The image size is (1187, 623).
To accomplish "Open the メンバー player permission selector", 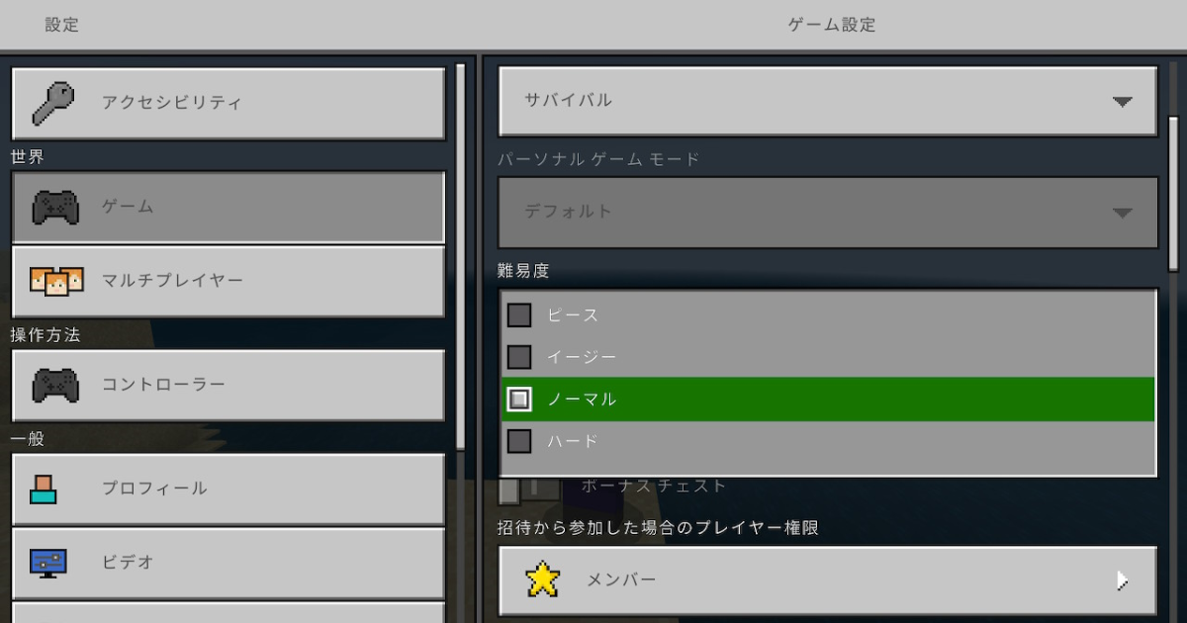I will [827, 580].
